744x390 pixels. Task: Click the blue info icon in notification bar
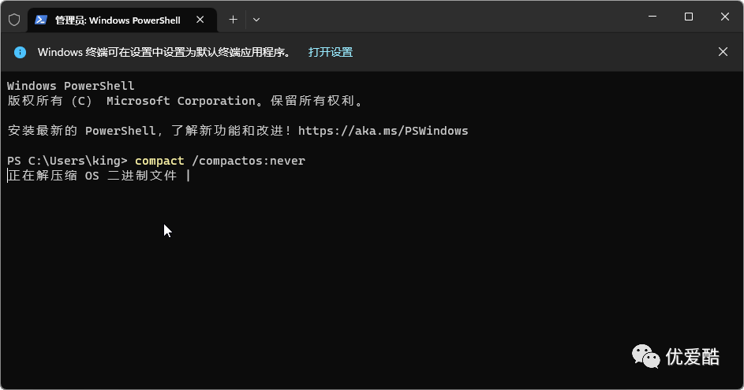click(x=20, y=52)
